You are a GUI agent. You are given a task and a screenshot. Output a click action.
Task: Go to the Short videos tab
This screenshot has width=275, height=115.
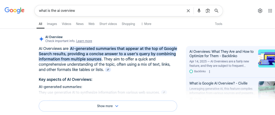pos(108,24)
